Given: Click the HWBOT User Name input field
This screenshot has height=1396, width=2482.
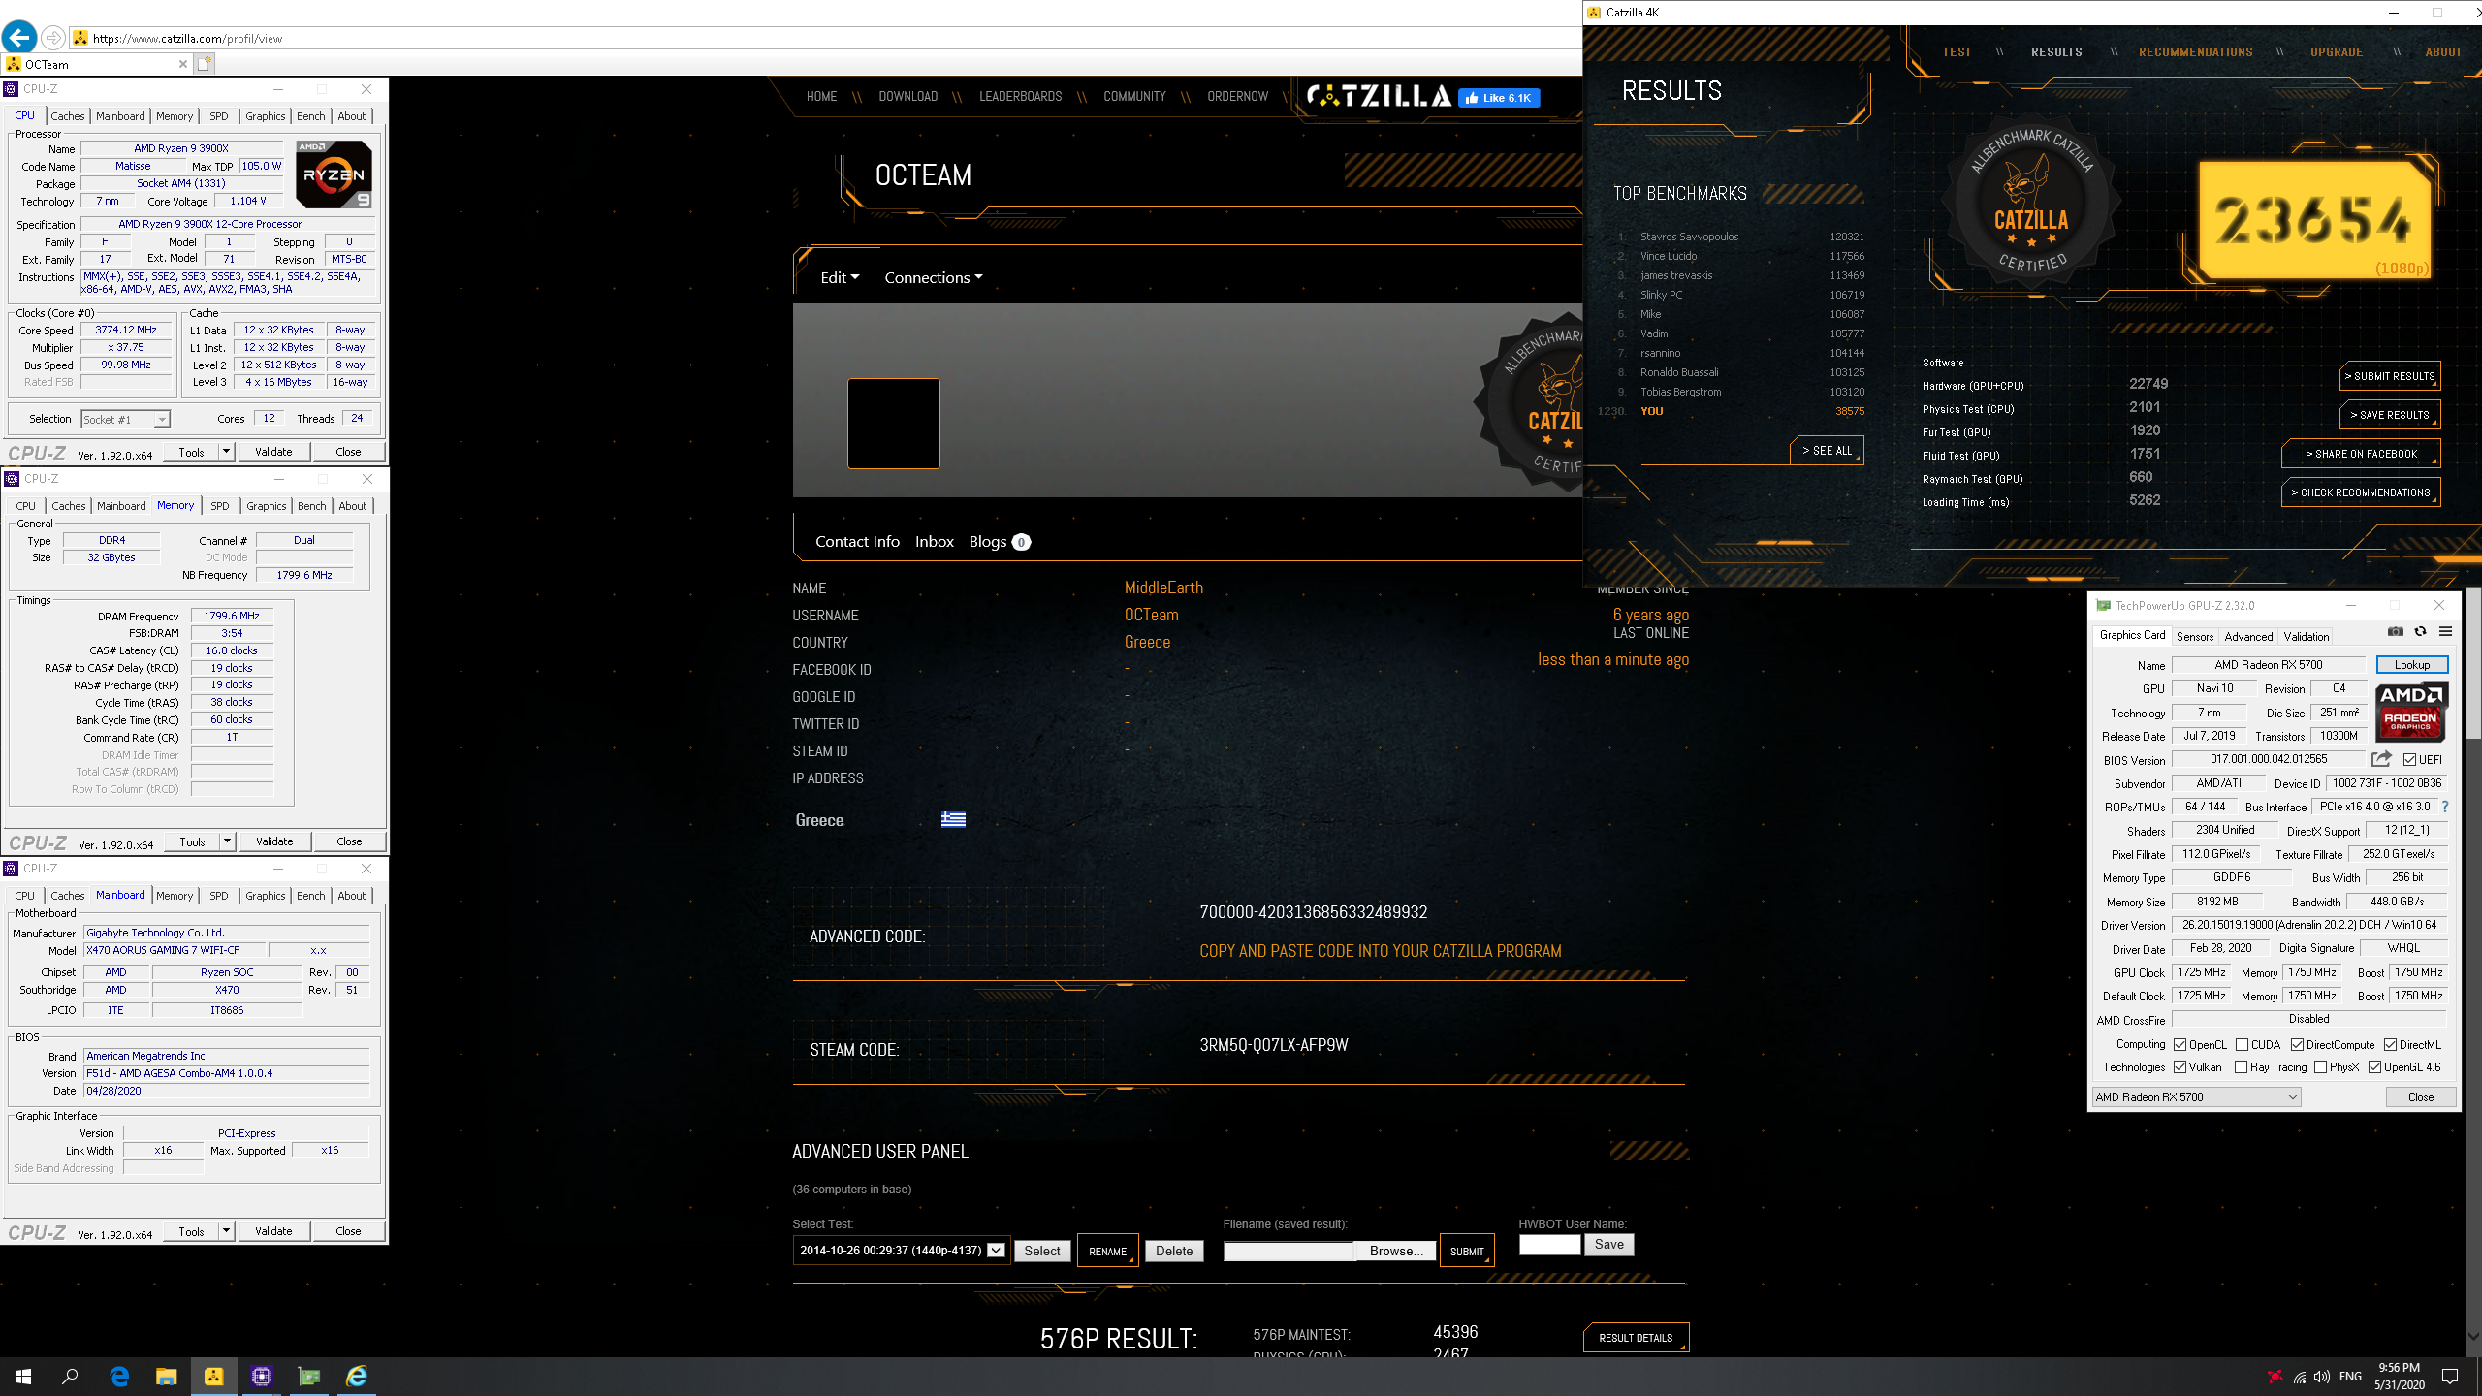Looking at the screenshot, I should [x=1549, y=1245].
